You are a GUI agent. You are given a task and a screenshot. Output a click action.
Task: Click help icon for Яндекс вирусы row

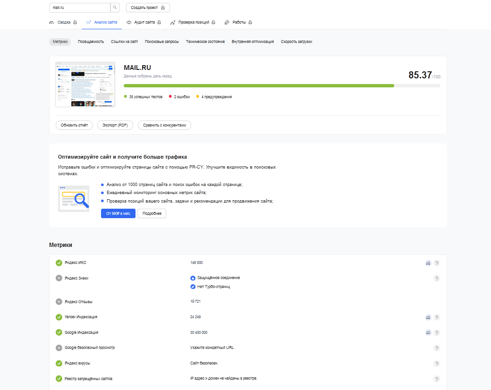click(437, 364)
